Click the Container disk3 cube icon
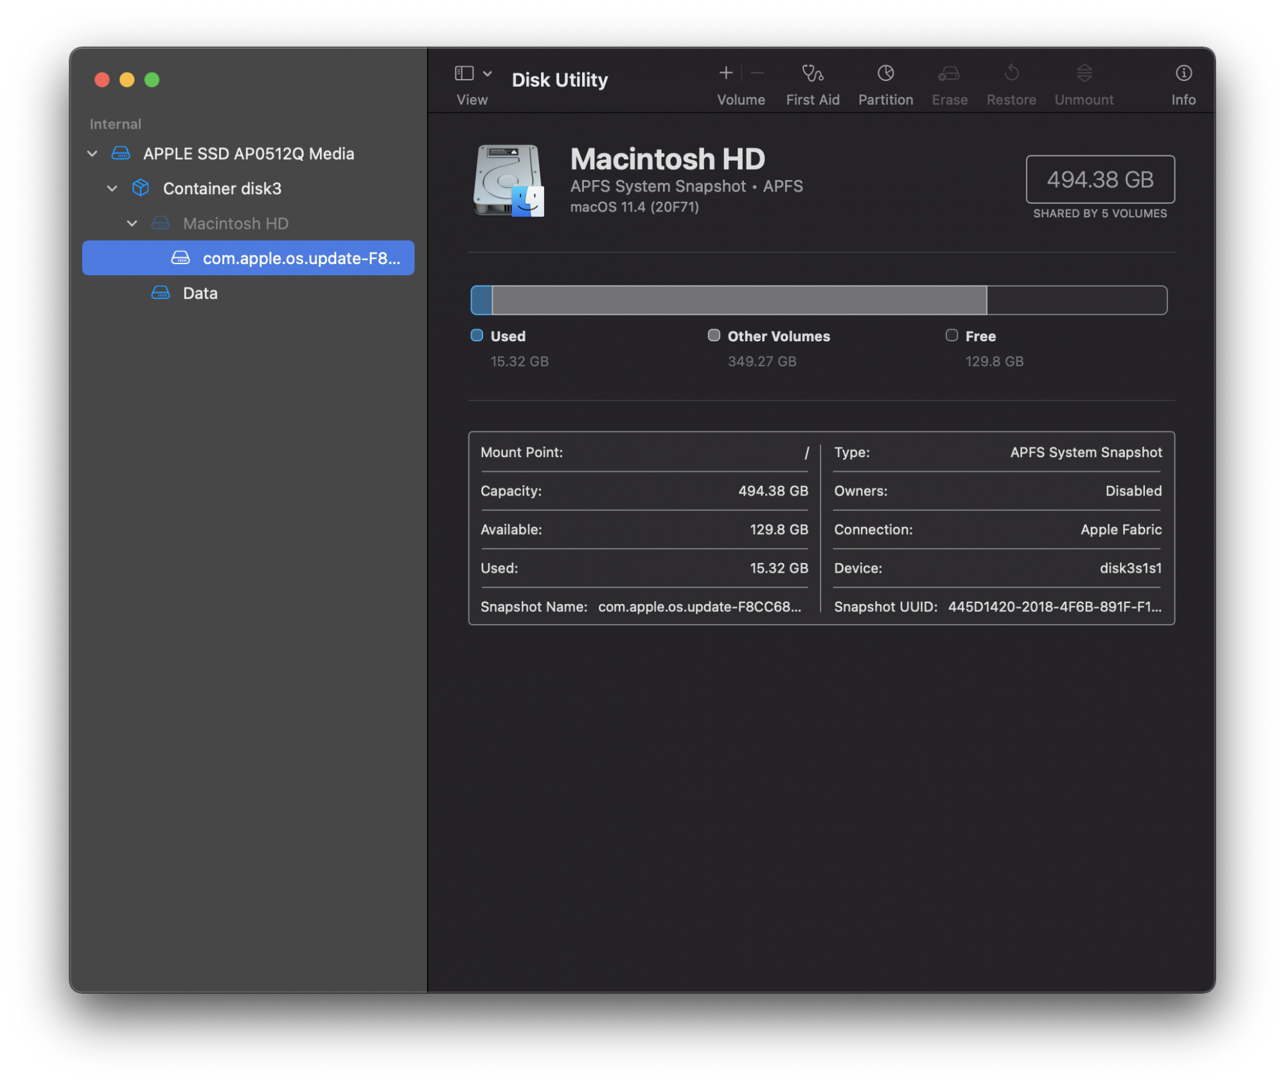This screenshot has width=1285, height=1085. [x=141, y=188]
